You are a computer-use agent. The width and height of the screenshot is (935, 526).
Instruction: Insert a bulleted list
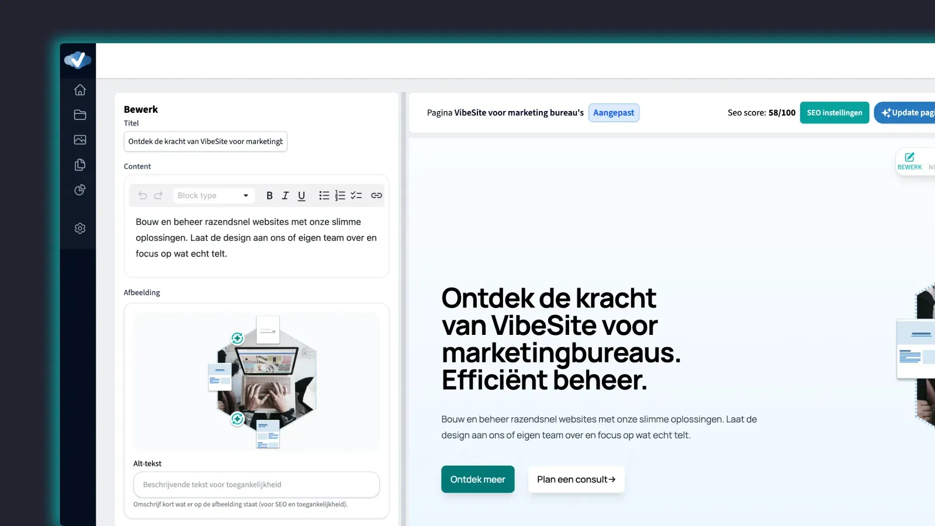click(x=324, y=196)
